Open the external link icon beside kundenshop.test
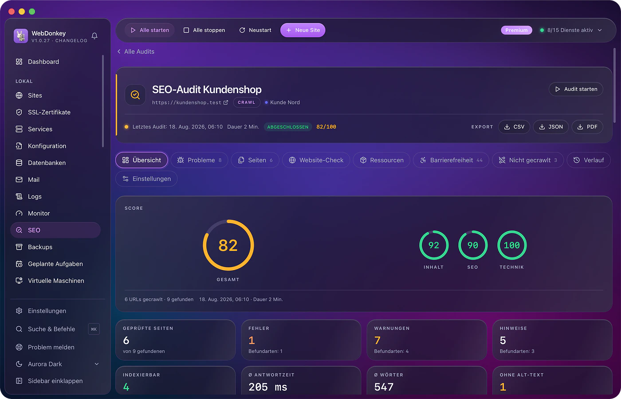The width and height of the screenshot is (621, 399). click(226, 102)
